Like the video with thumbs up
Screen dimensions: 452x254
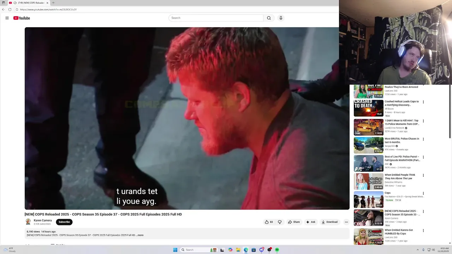pos(269,222)
